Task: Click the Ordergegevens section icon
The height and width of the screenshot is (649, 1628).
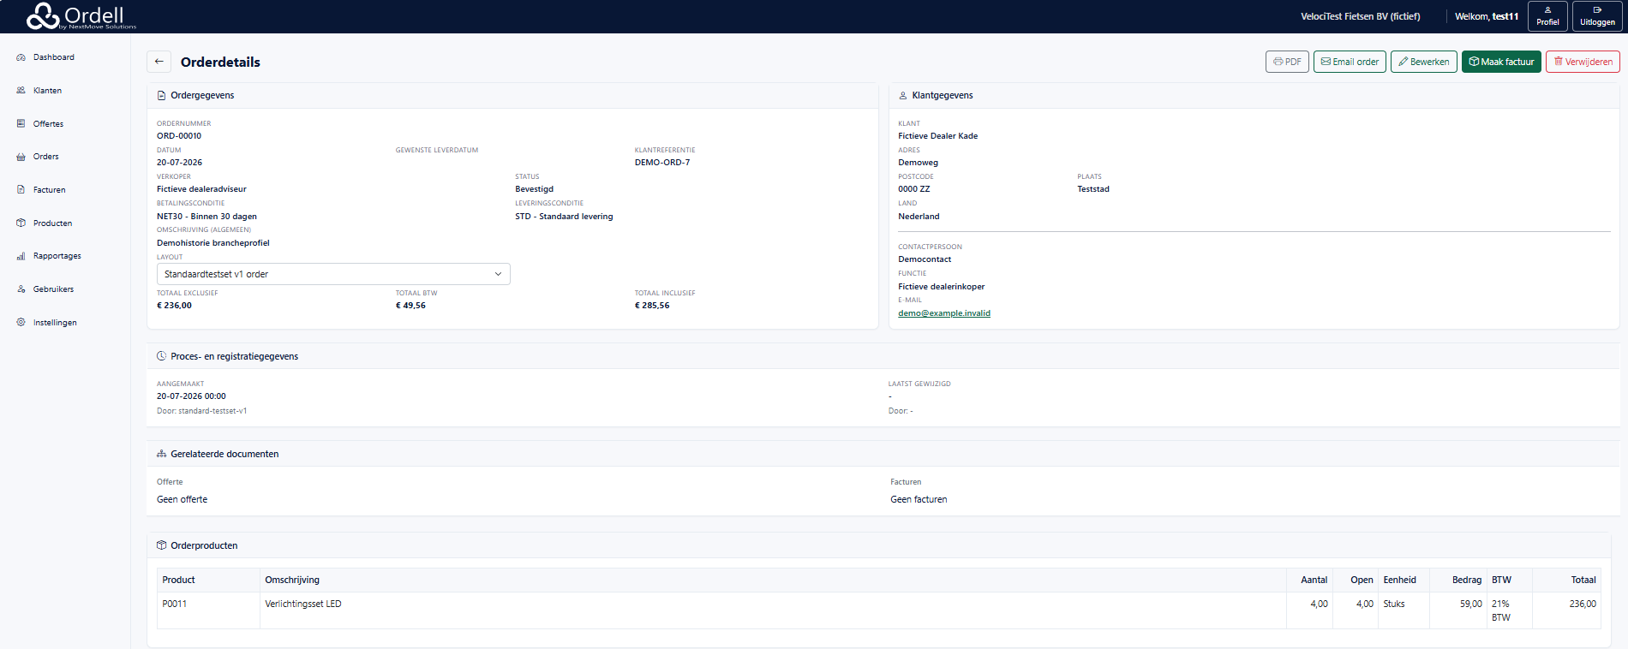Action: coord(161,95)
